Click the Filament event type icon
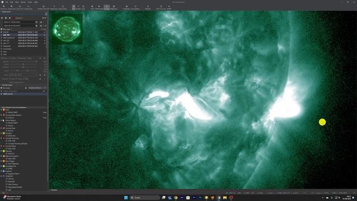The height and width of the screenshot is (201, 357). tap(4, 151)
